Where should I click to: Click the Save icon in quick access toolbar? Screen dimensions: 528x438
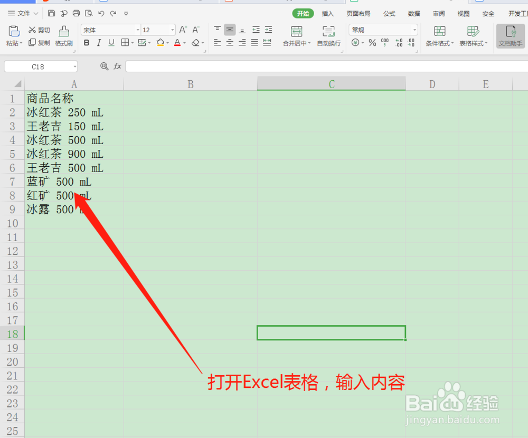coord(51,14)
